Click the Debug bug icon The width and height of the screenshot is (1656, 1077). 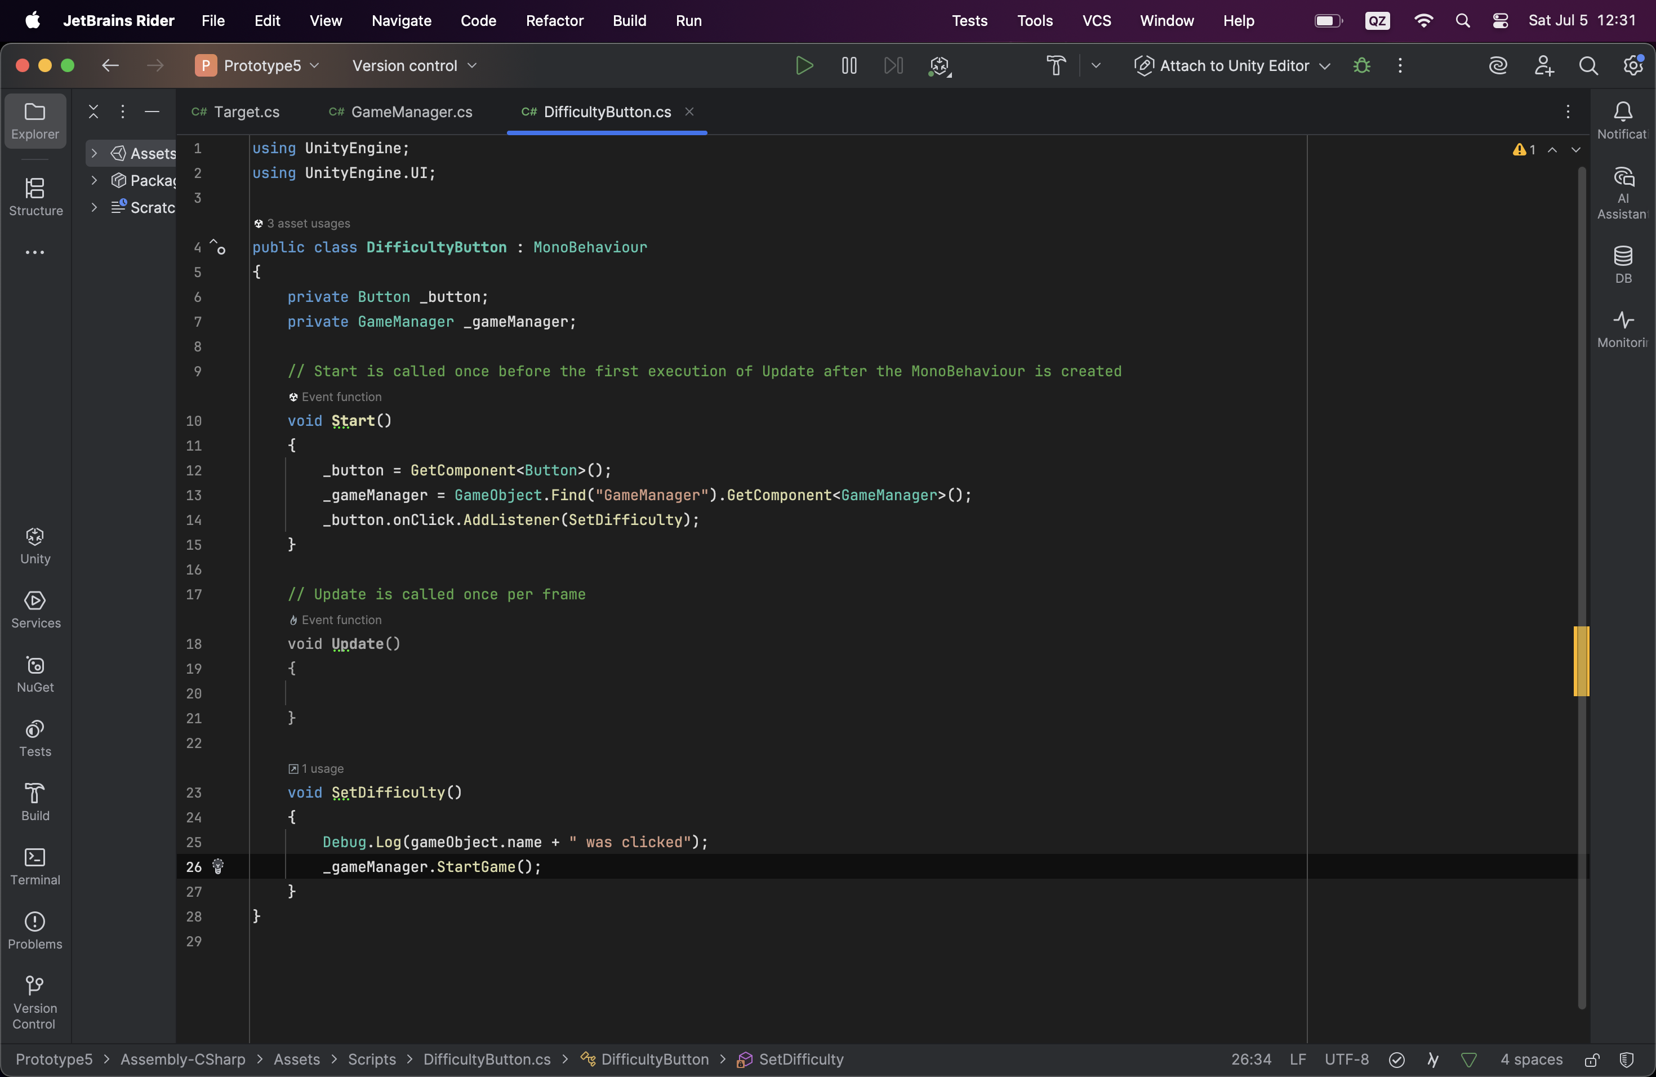(1361, 65)
